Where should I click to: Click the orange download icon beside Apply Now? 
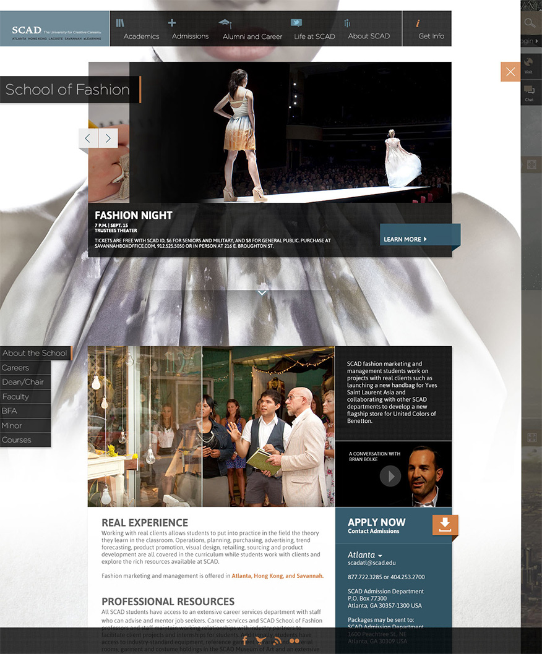(x=445, y=525)
